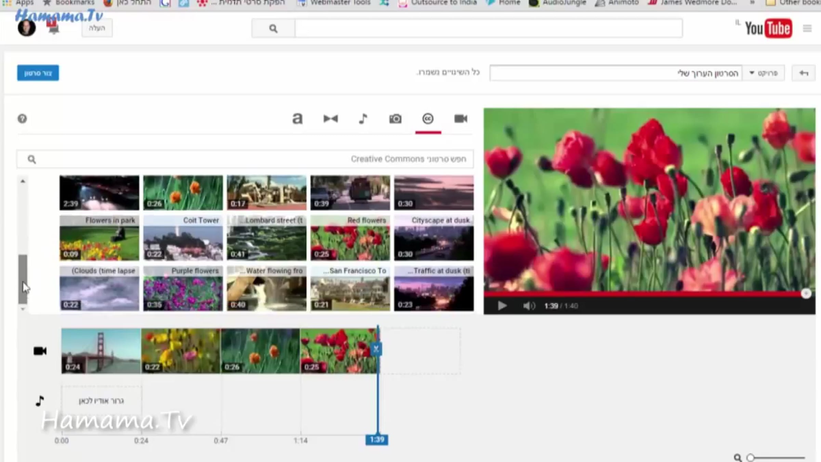Mute the preview player volume
Screen dimensions: 821x462
[x=528, y=306]
